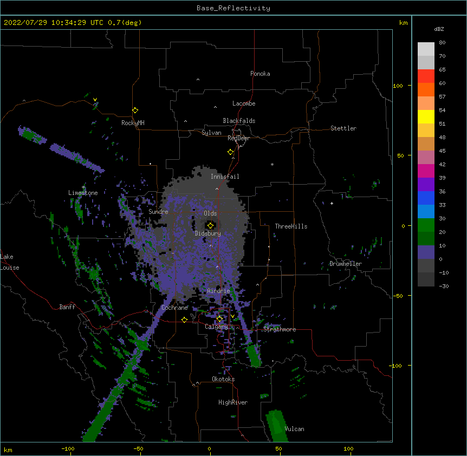Select the Strathmore town label
This screenshot has height=456, width=467.
coord(280,329)
